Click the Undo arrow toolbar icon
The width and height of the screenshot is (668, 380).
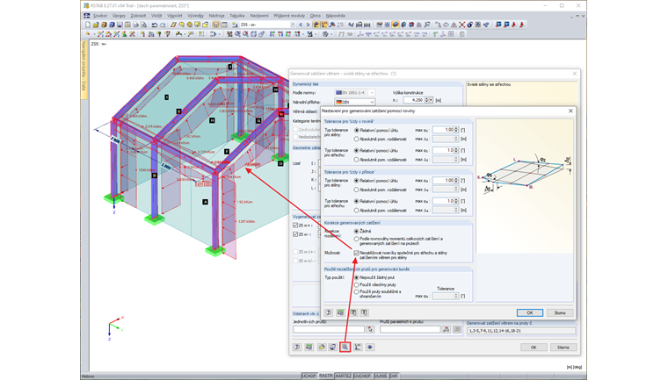pos(154,25)
